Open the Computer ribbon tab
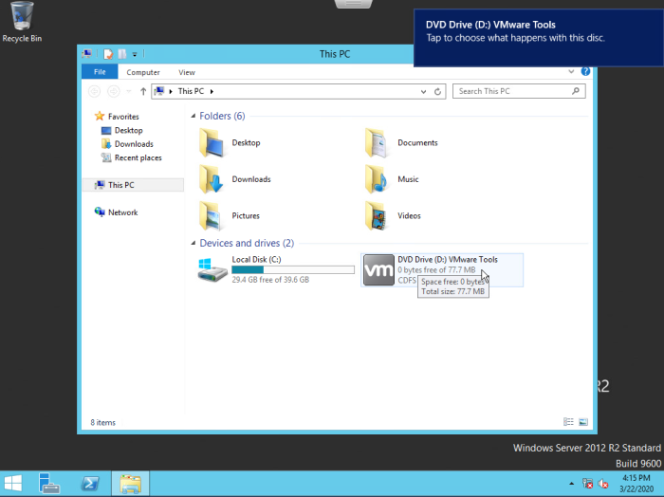664x497 pixels. (x=143, y=72)
